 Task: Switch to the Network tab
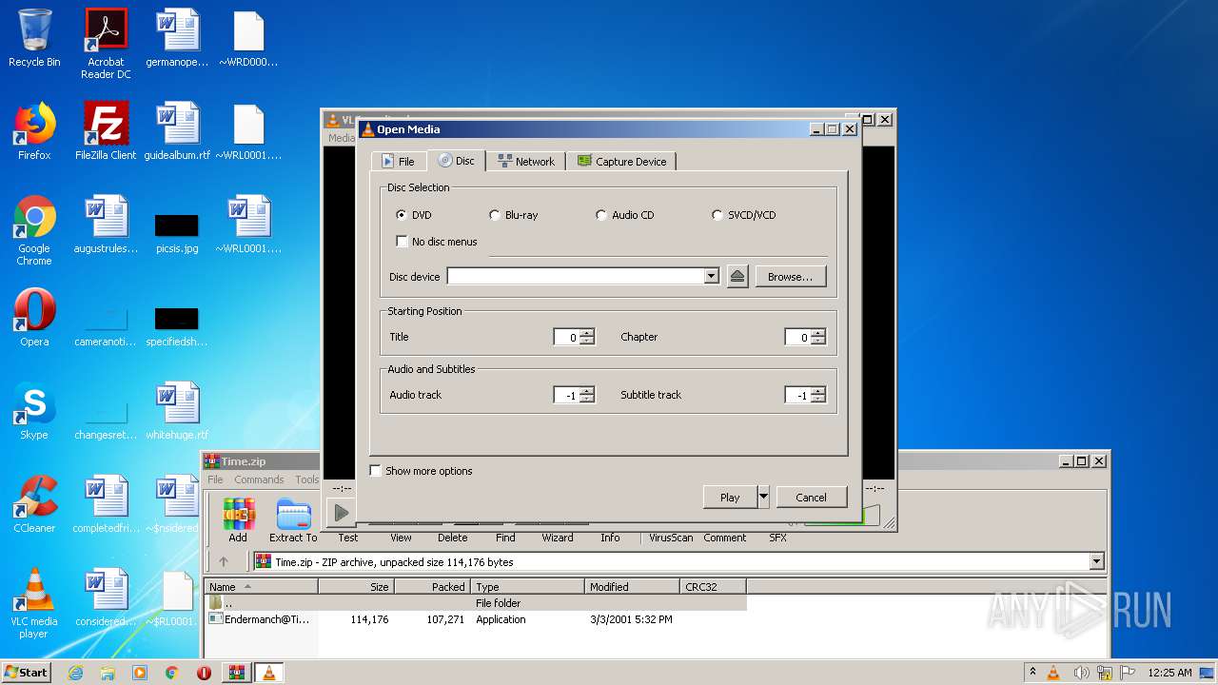point(526,162)
